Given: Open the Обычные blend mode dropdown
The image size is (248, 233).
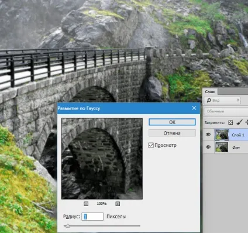Looking at the screenshot, I should (226, 111).
